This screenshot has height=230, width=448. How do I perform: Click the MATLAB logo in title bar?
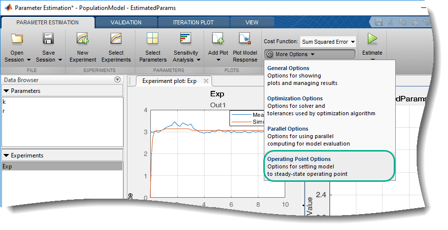tap(8, 7)
